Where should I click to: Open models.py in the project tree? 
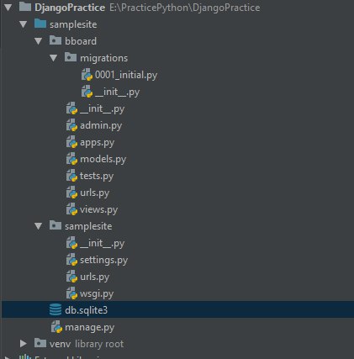tap(103, 159)
